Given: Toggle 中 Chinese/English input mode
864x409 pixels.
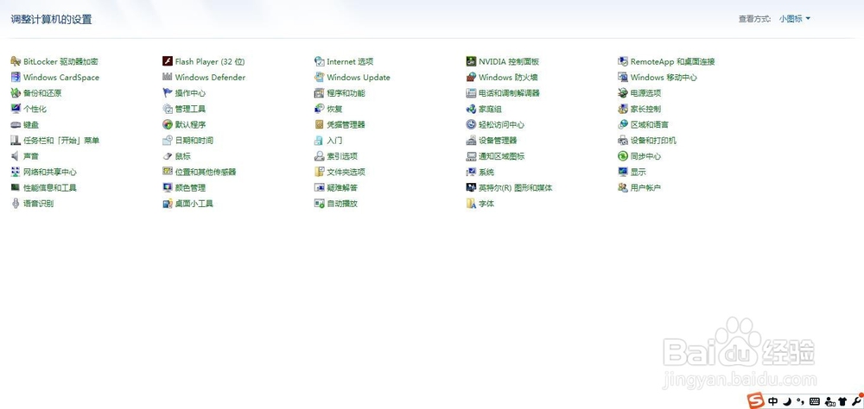Looking at the screenshot, I should [773, 401].
